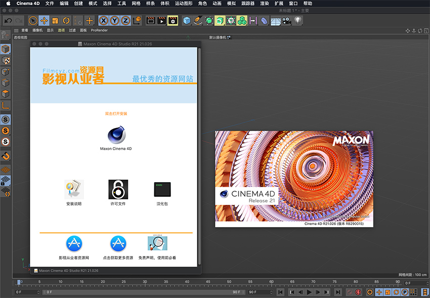Open the viewport 选项 (Options) menu
Viewport: 430px width, 298px height.
(x=61, y=30)
